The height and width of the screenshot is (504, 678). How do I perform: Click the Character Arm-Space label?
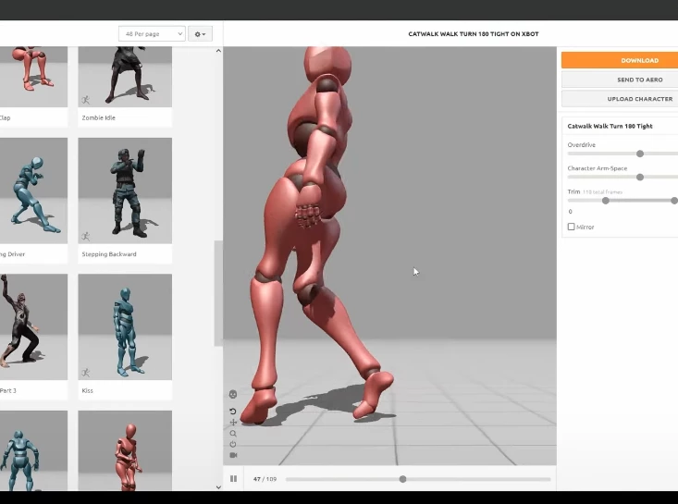click(598, 168)
